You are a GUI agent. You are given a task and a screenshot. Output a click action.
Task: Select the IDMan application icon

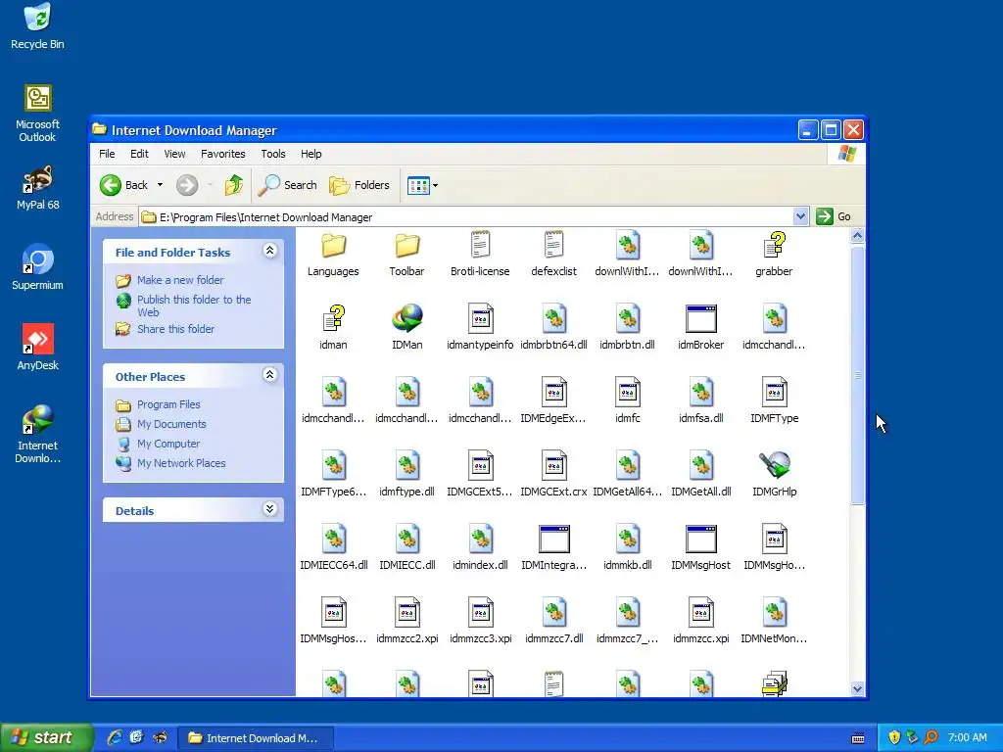pos(406,328)
